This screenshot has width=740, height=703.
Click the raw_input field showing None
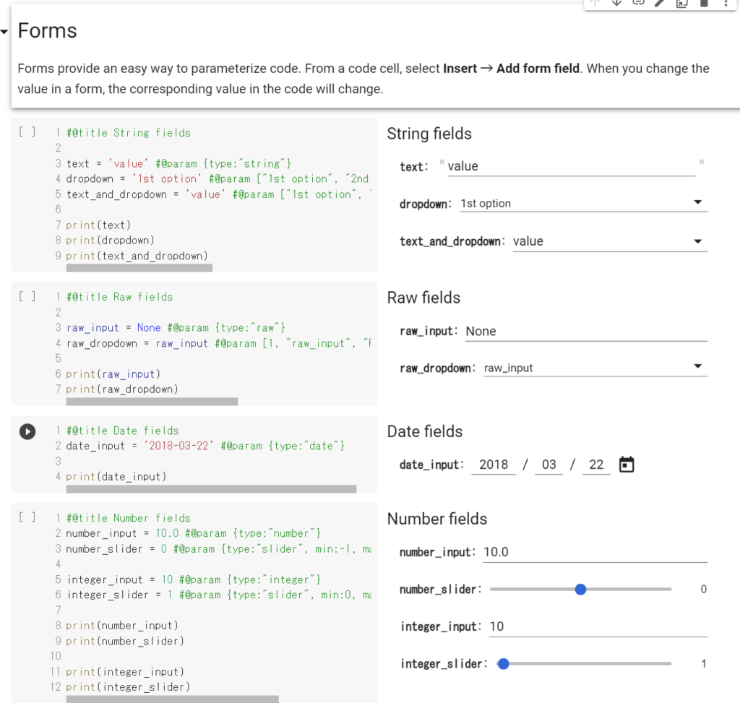[x=586, y=331]
